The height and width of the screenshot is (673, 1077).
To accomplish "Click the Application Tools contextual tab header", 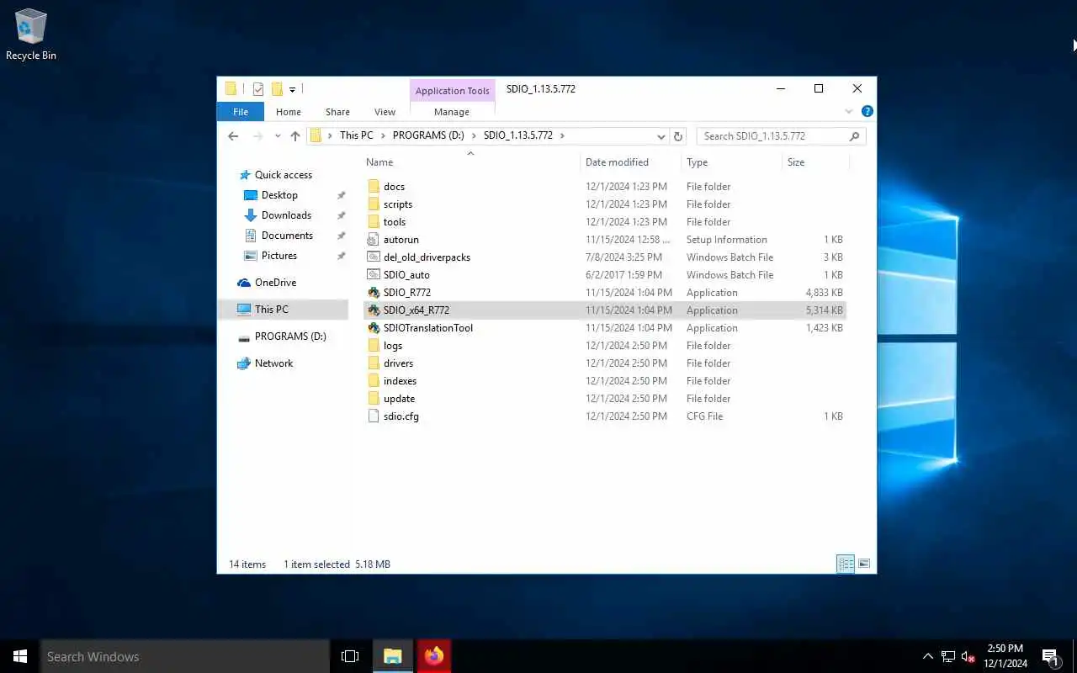I will (452, 91).
